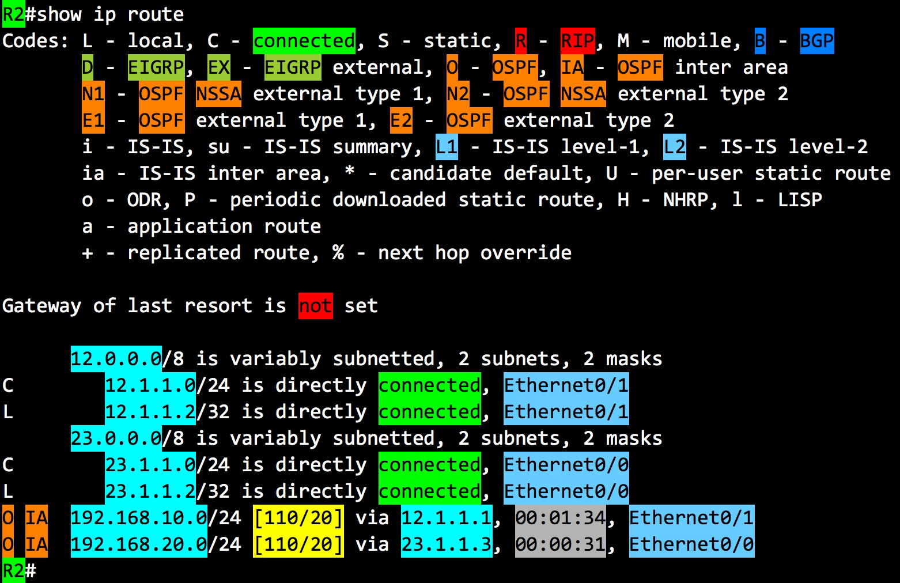Click green 'connected' in the Codes legend
Viewport: 900px width, 583px height.
(304, 41)
